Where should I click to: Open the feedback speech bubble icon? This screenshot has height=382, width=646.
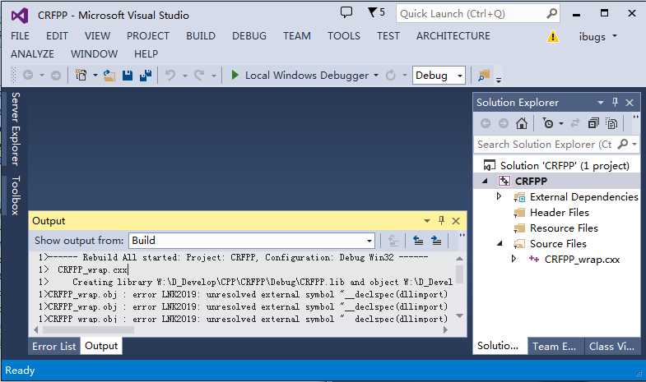coord(346,13)
